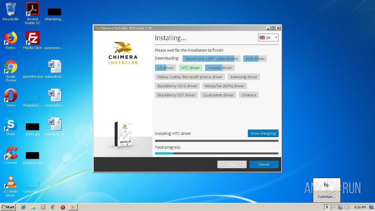The width and height of the screenshot is (375, 211).
Task: Open the Start menu
Action: coord(8,207)
